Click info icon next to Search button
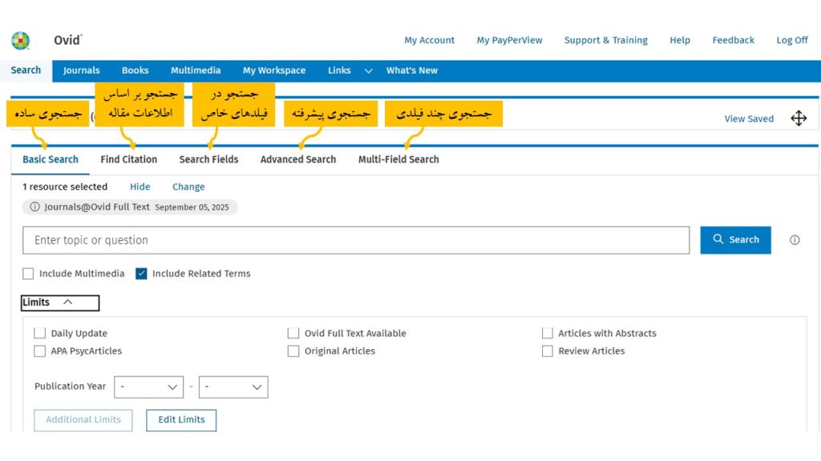Image resolution: width=821 pixels, height=461 pixels. coord(795,240)
